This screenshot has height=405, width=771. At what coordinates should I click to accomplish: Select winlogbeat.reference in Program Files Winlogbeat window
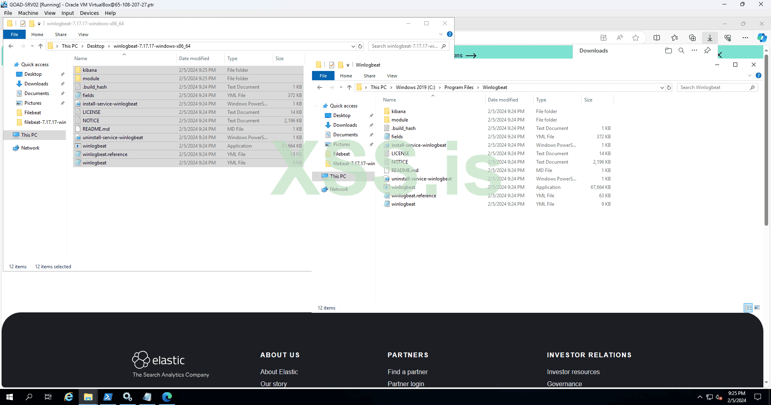click(x=413, y=196)
